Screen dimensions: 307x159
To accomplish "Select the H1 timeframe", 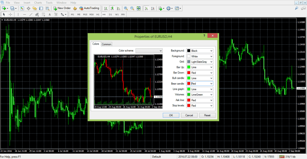I will pos(98,14).
